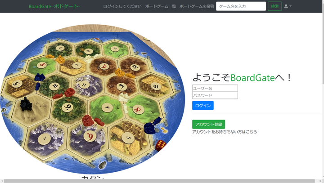324x183 pixels.
Task: Click the red dice in the image
Action: [x=161, y=145]
